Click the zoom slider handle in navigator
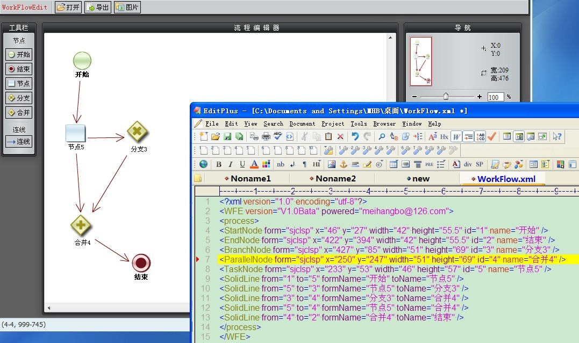The width and height of the screenshot is (579, 343). [x=446, y=97]
